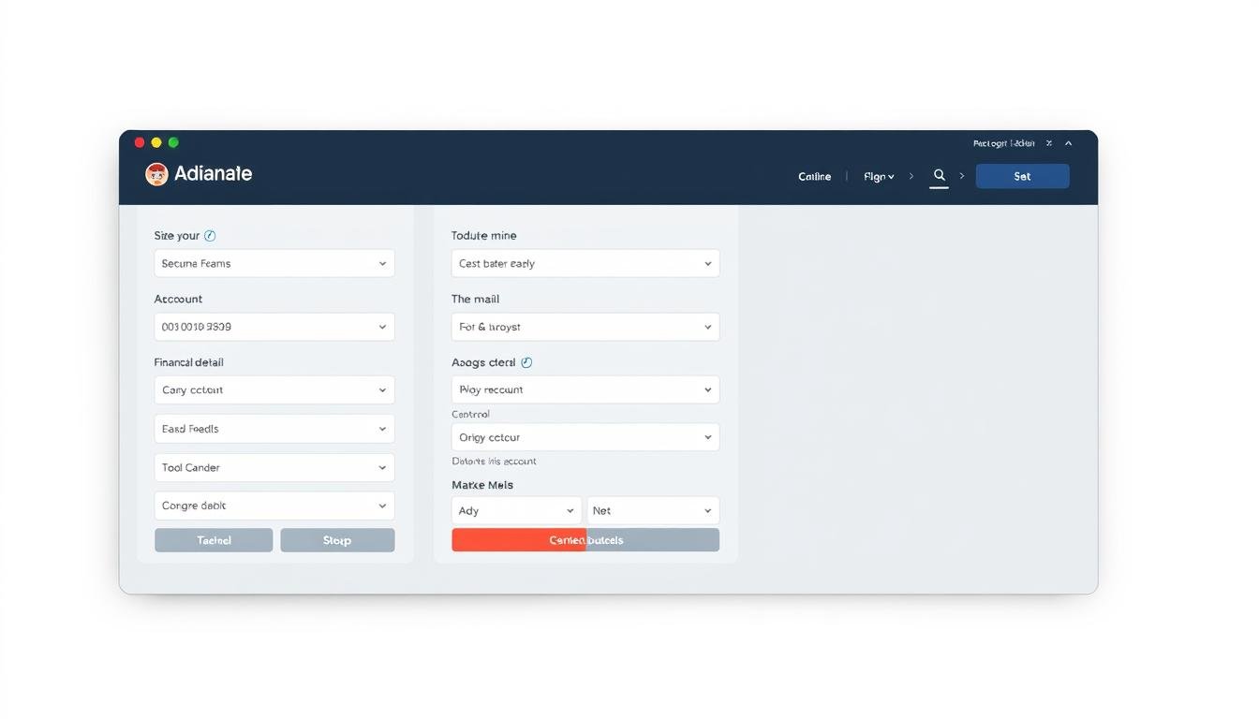Open the Secune Feams dropdown
This screenshot has width=1259, height=719.
(274, 263)
